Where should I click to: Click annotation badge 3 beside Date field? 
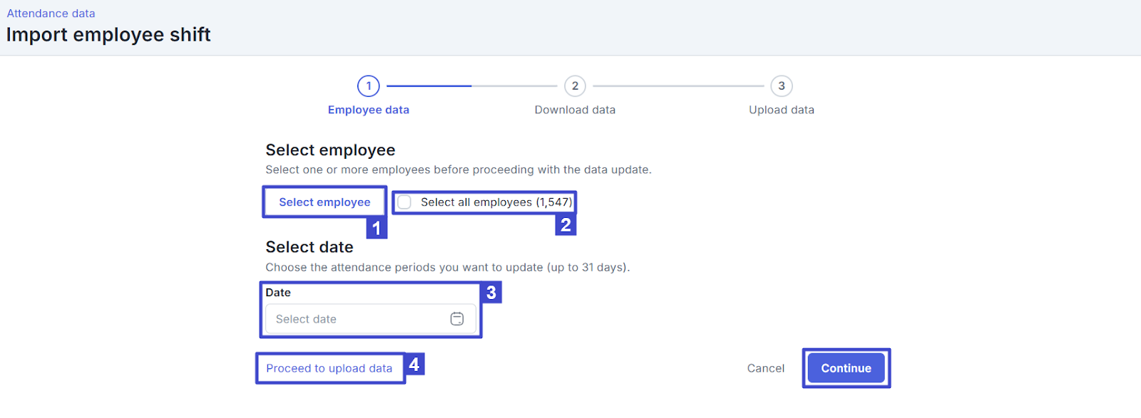(x=491, y=293)
